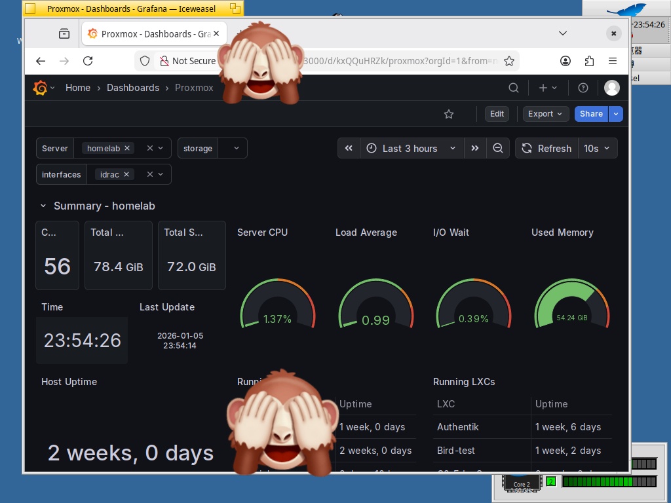Click the Not Secure lock icon
The width and height of the screenshot is (671, 503).
[x=164, y=61]
